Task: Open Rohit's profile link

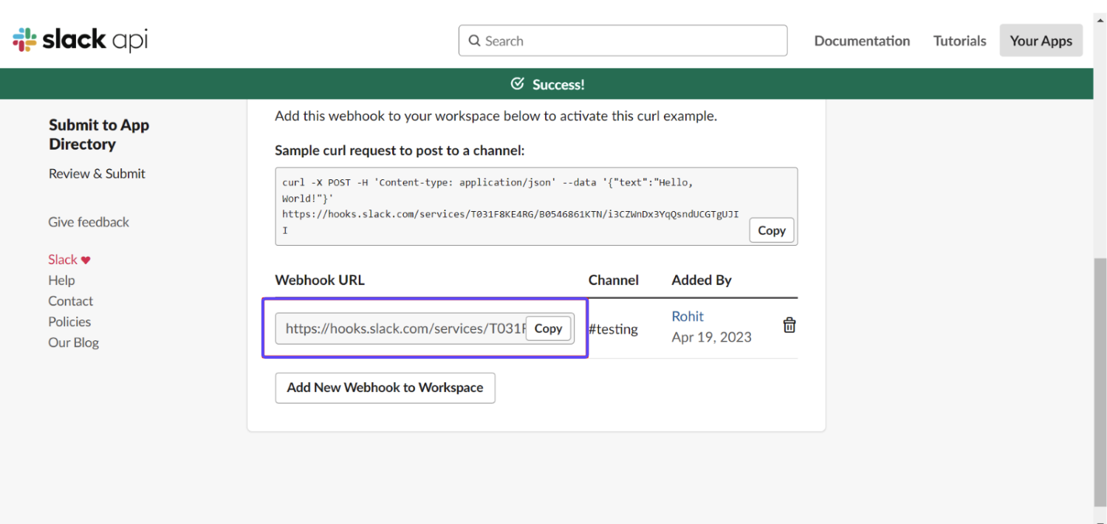Action: pyautogui.click(x=688, y=316)
